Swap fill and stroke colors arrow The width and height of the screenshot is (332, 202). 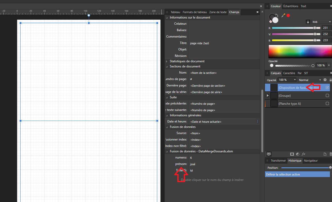pyautogui.click(x=277, y=15)
